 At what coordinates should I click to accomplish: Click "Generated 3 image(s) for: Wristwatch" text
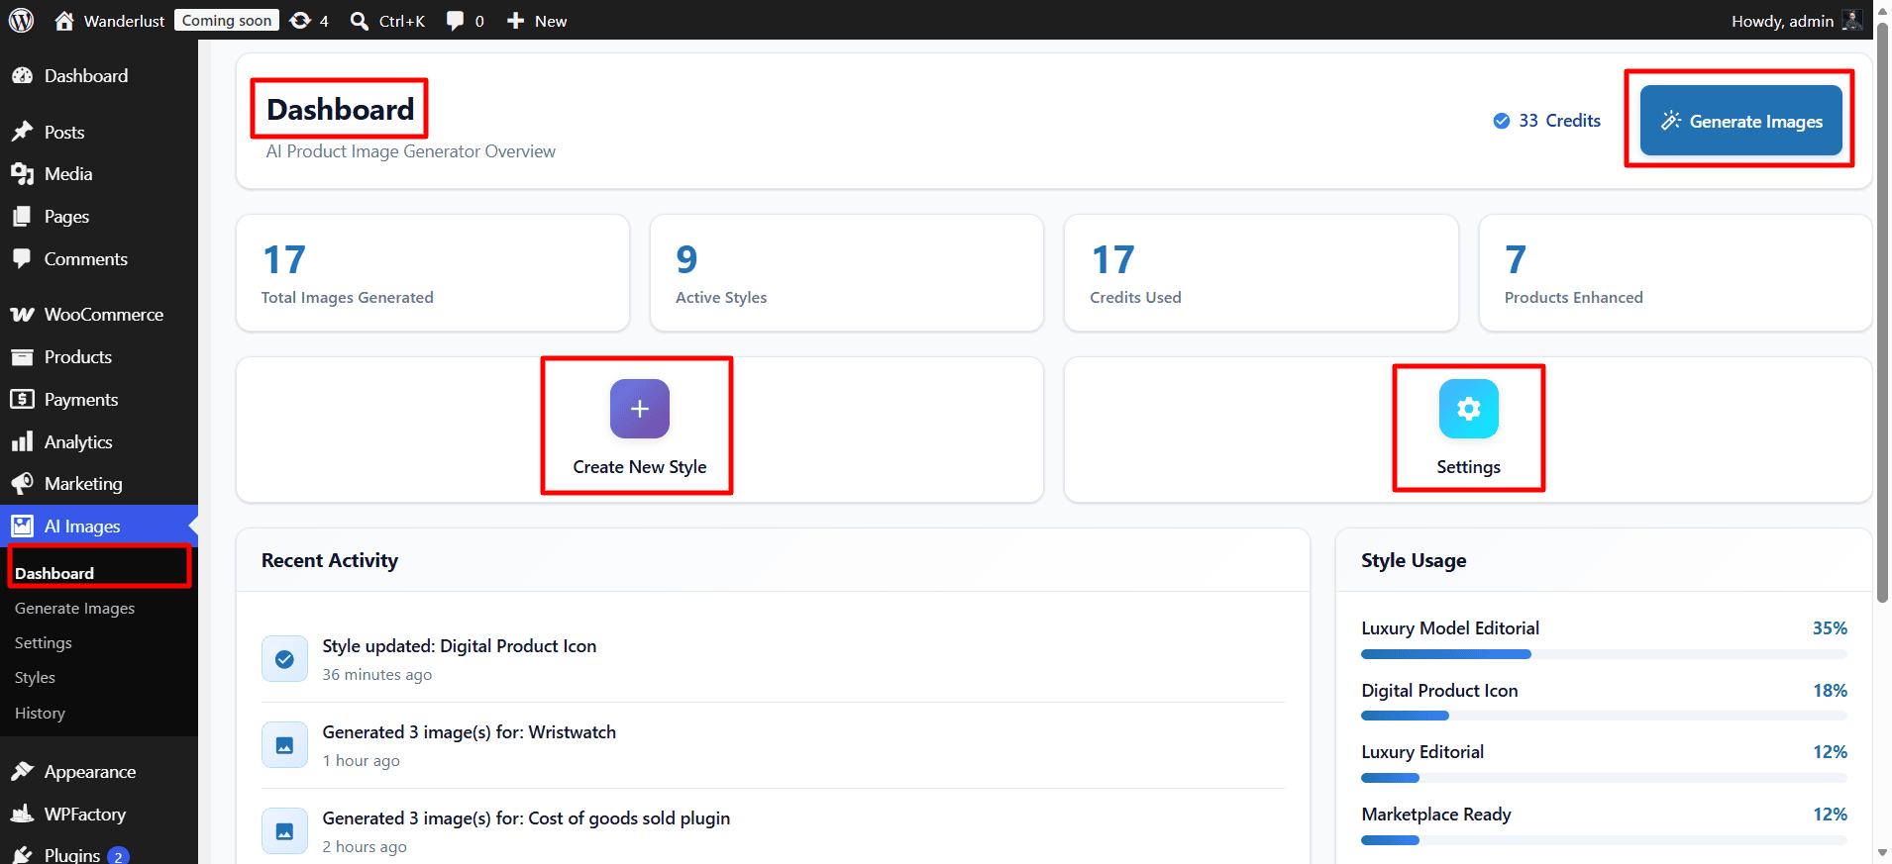470,732
